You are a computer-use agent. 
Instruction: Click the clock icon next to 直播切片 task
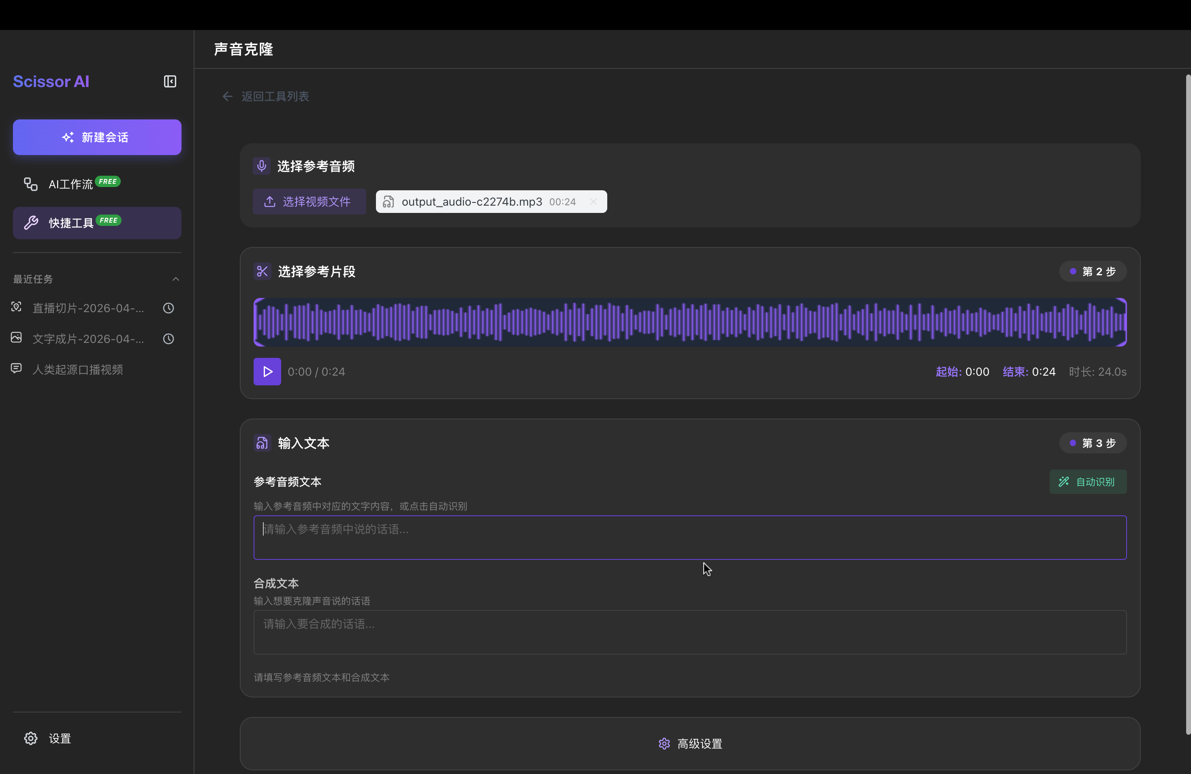coord(168,308)
